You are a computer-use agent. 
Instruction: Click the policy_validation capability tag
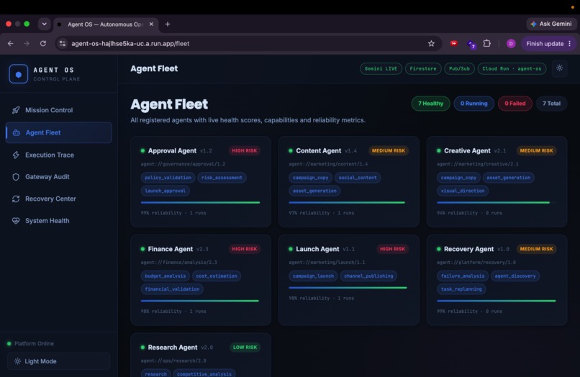168,178
